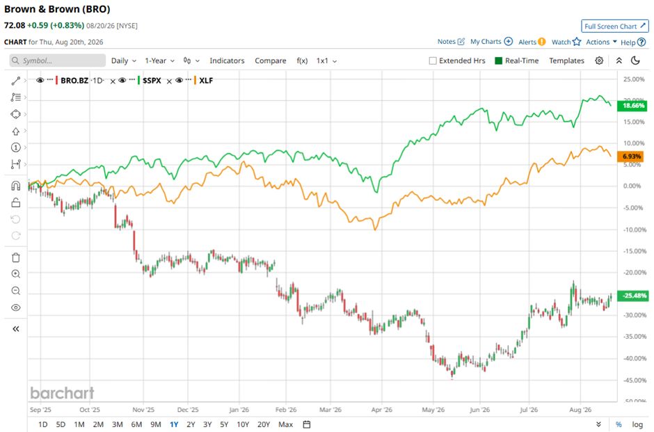Switch to dark mode moon icon
The width and height of the screenshot is (654, 432).
point(635,61)
